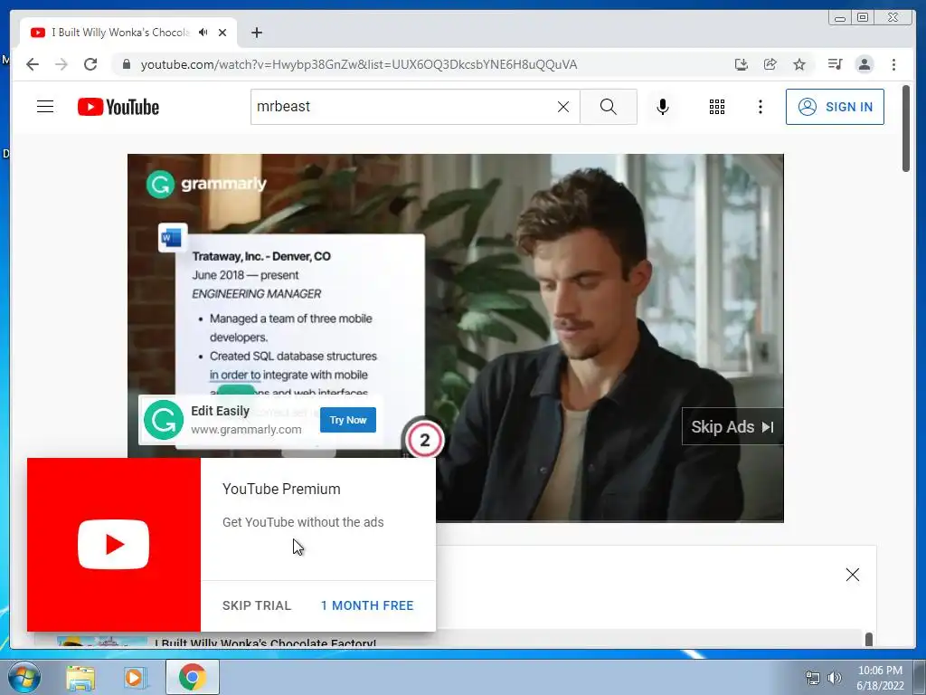Share this page icon in address bar
Viewport: 926px width, 695px height.
point(770,64)
